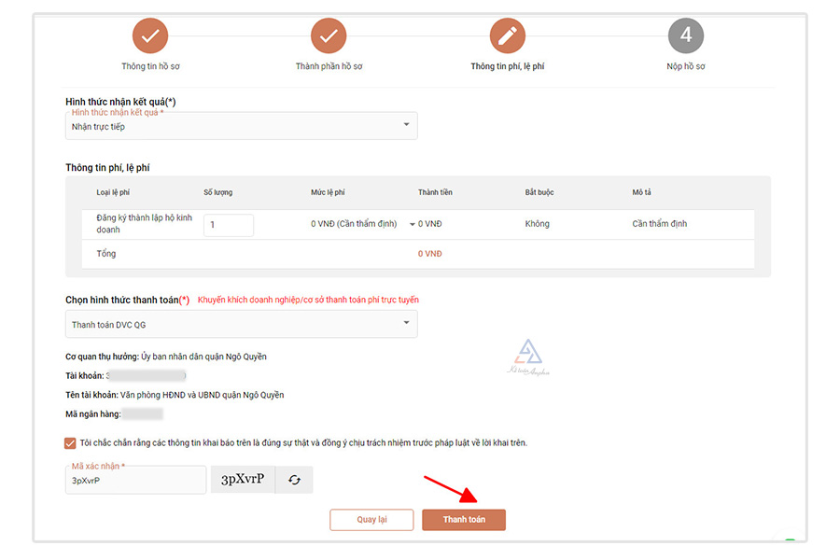
Task: Click the first step checkmark circle icon
Action: [x=149, y=35]
